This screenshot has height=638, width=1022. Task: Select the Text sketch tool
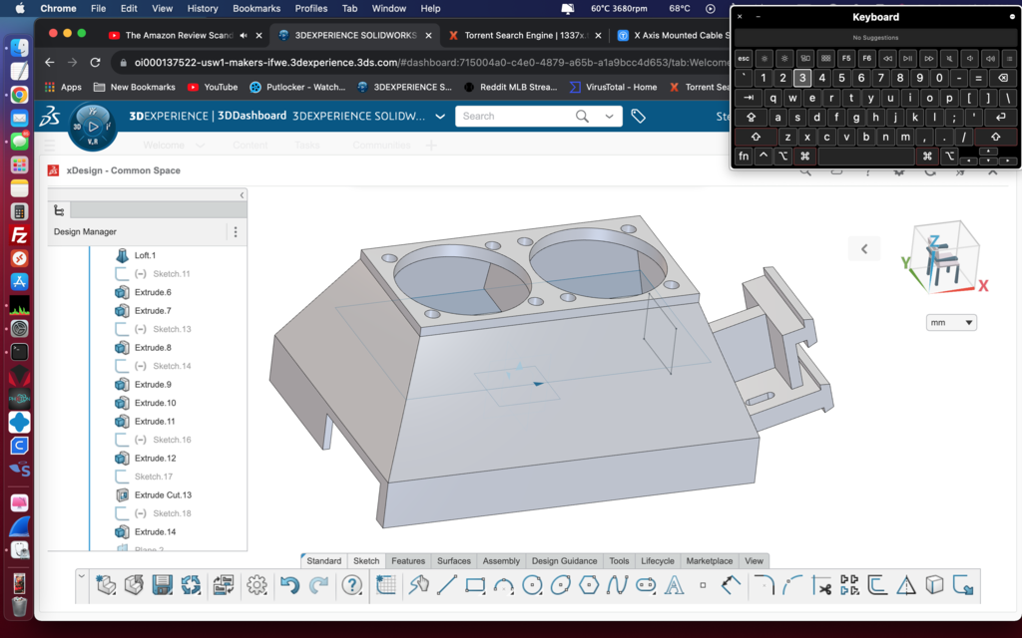(x=674, y=584)
